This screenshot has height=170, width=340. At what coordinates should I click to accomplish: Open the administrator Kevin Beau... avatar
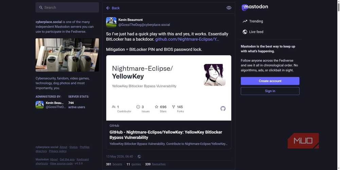click(40, 105)
